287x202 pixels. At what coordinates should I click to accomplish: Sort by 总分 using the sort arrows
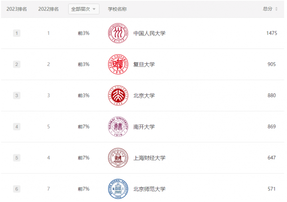pyautogui.click(x=276, y=9)
